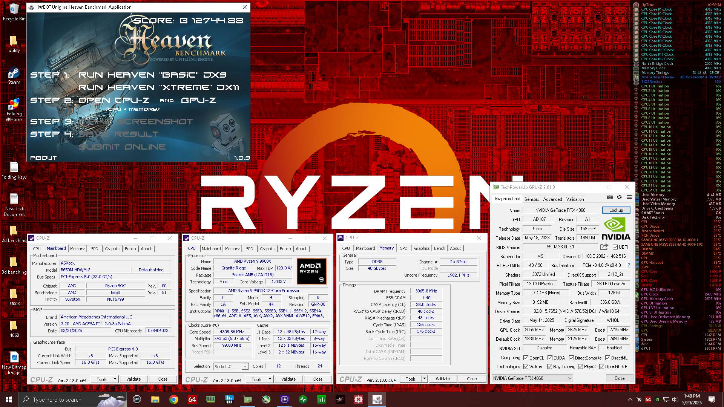Image resolution: width=724 pixels, height=407 pixels.
Task: Switch to Advanced tab in GPU-Z
Action: point(552,199)
